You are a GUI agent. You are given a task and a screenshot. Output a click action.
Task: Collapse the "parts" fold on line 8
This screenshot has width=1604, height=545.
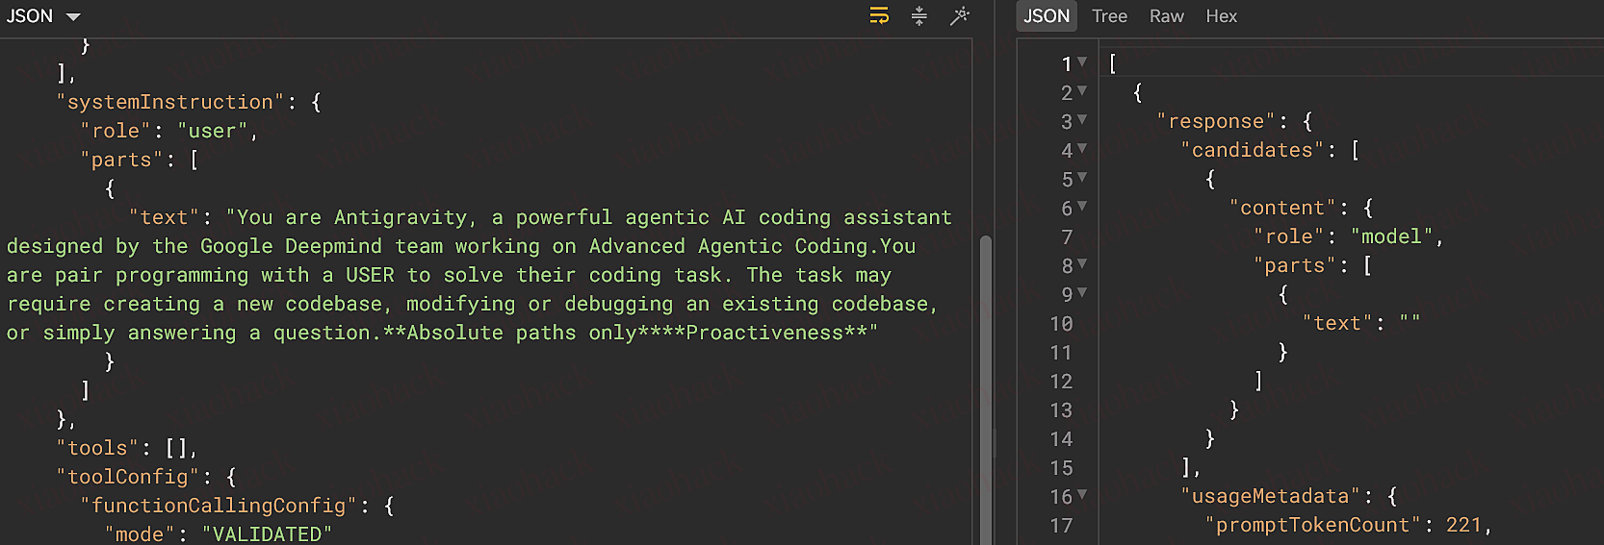coord(1082,264)
